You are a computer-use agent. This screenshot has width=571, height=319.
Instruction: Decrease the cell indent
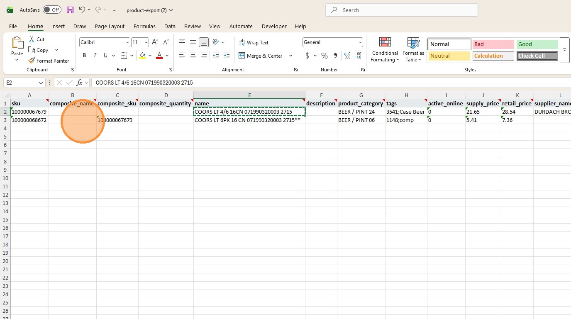pos(216,56)
